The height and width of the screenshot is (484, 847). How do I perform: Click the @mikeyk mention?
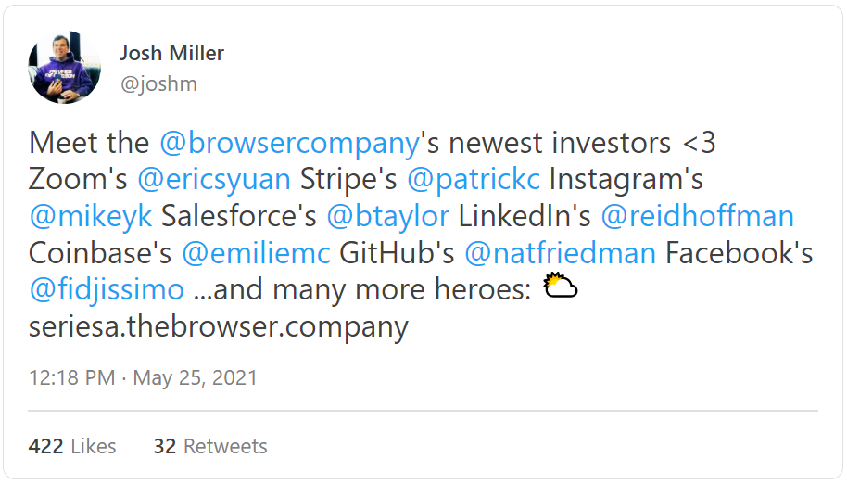pos(90,217)
